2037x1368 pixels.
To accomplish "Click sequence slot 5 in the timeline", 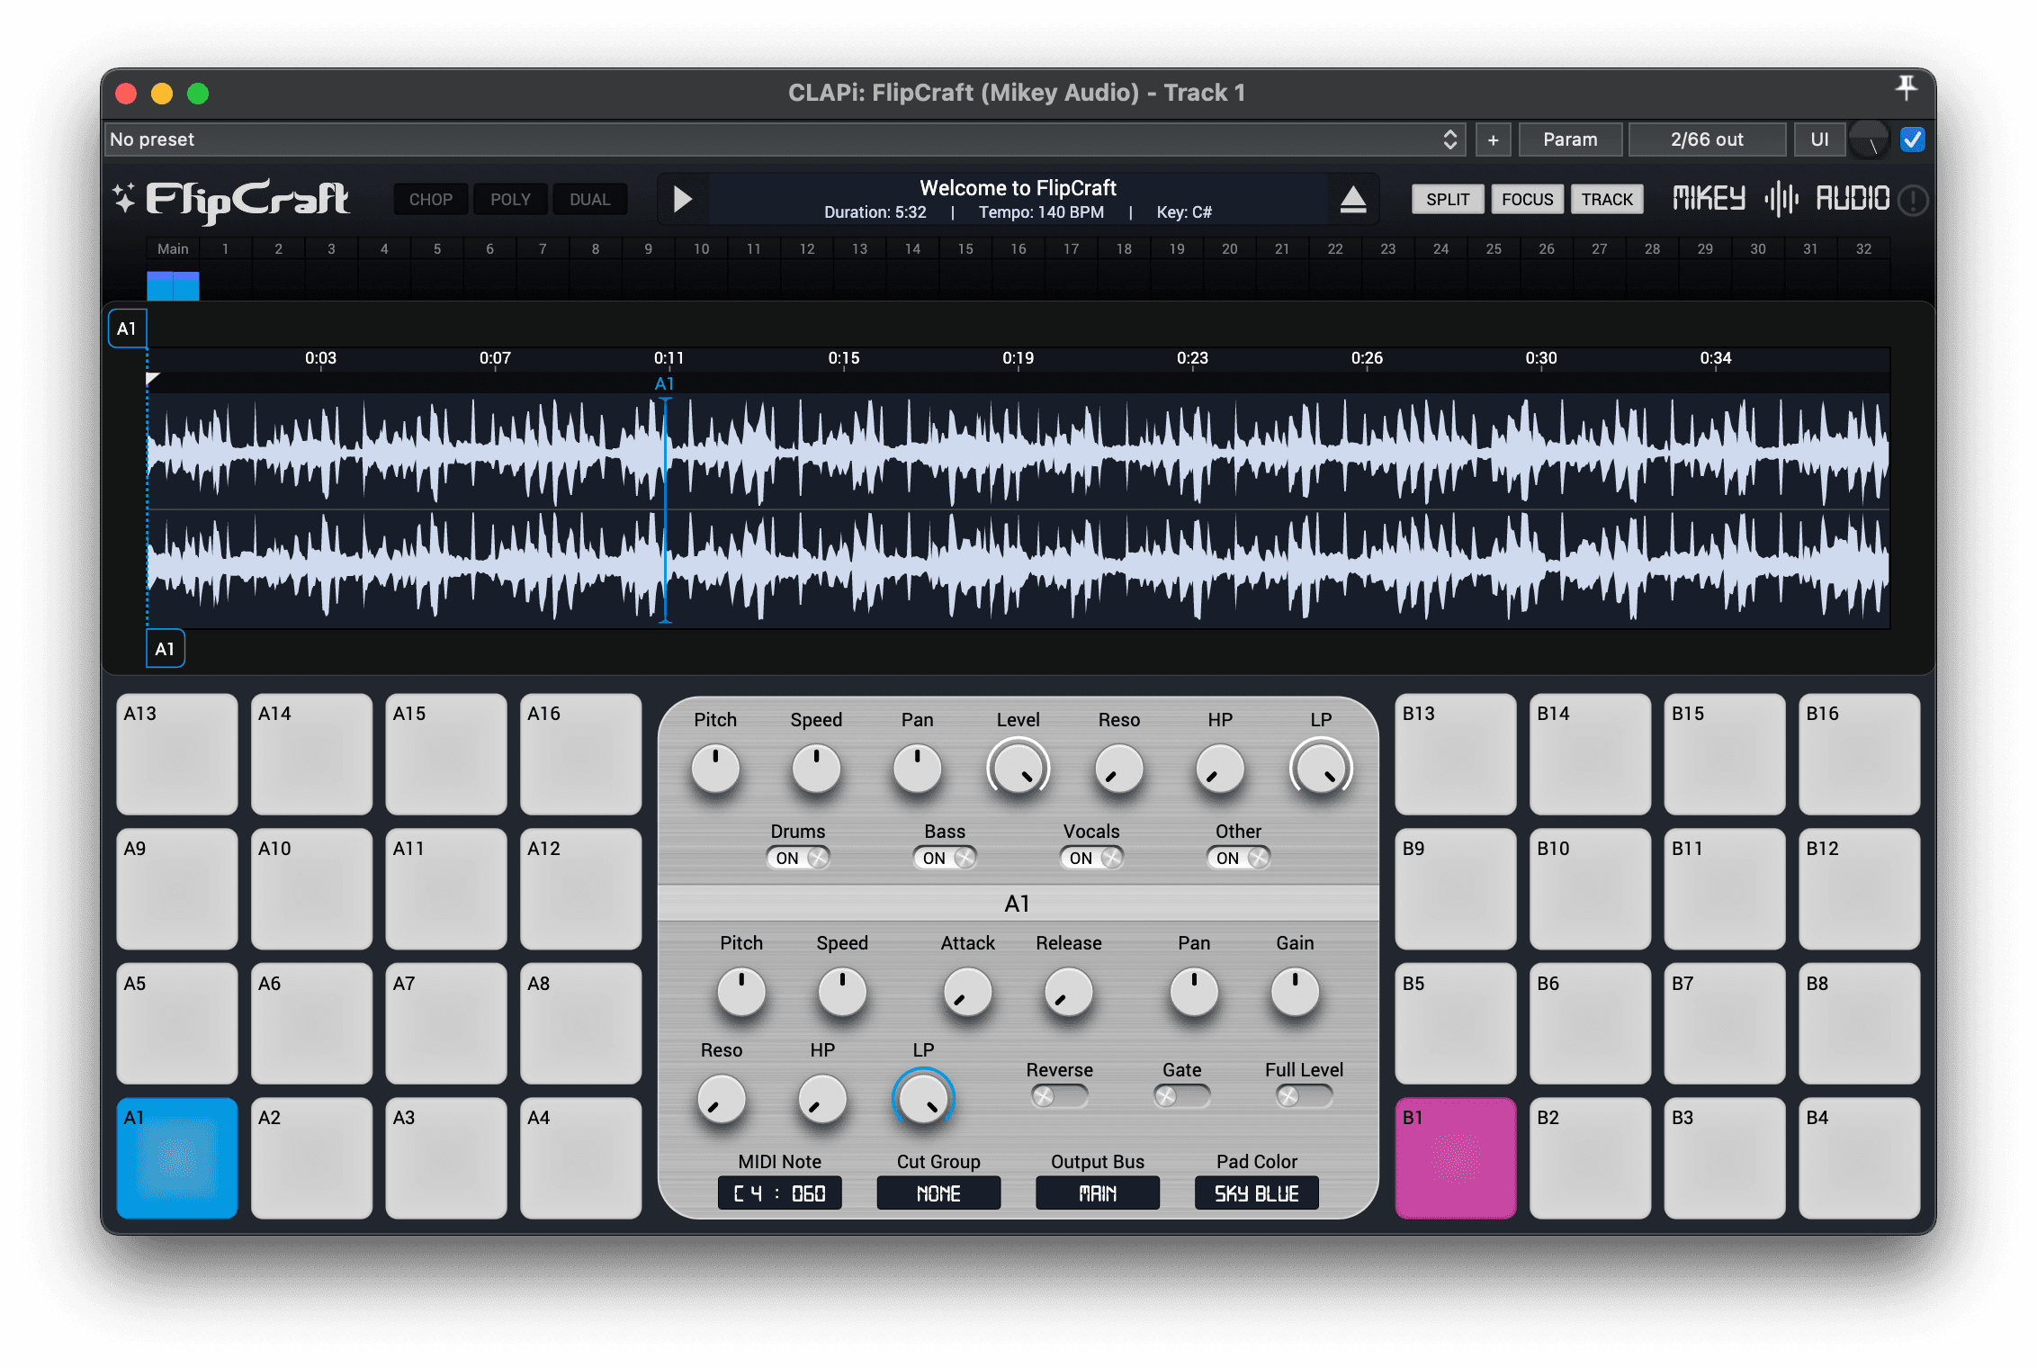I will tap(437, 268).
